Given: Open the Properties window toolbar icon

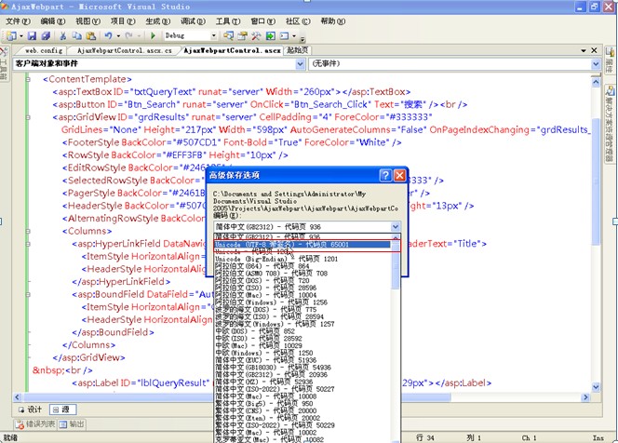Looking at the screenshot, I should [242, 36].
